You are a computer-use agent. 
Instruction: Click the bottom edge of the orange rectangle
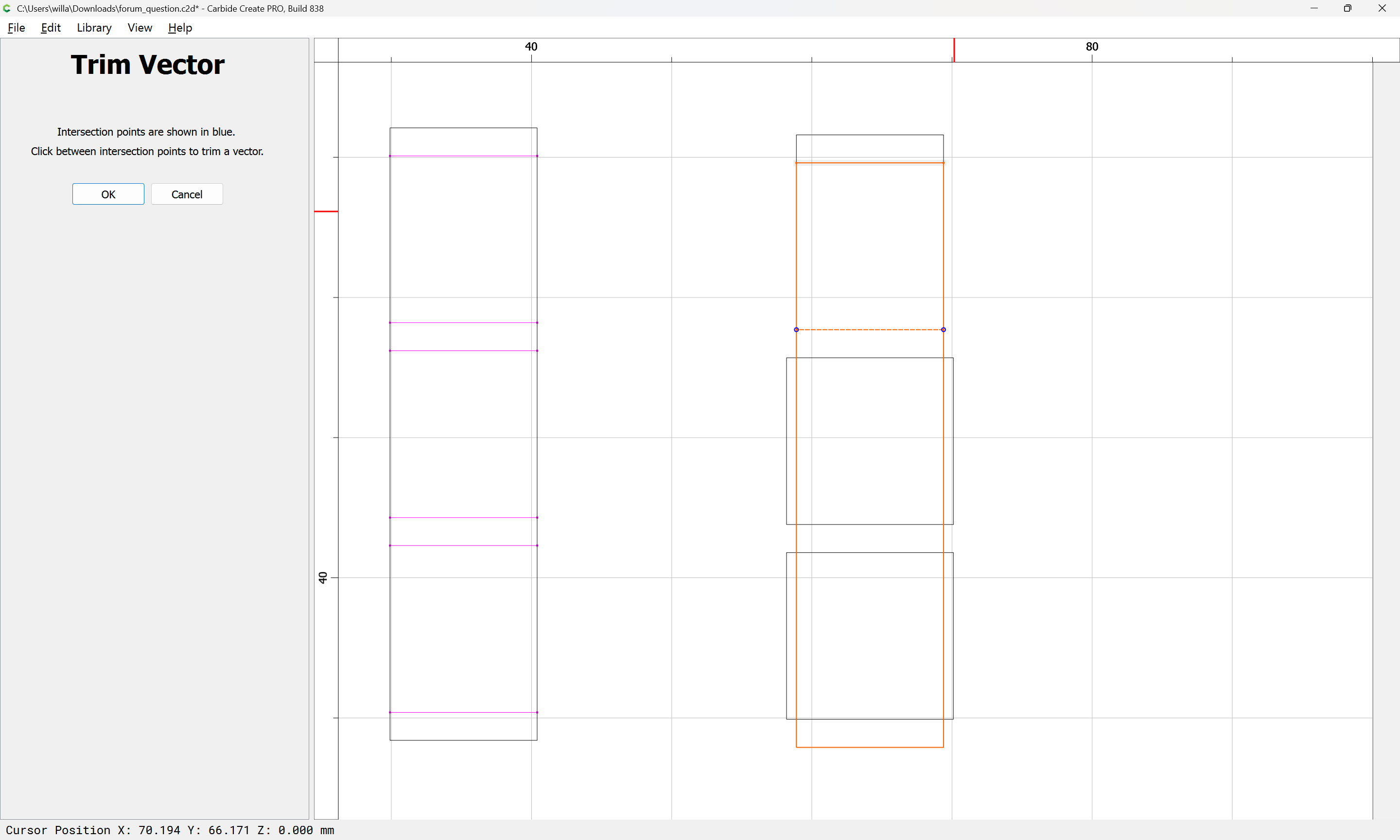870,747
